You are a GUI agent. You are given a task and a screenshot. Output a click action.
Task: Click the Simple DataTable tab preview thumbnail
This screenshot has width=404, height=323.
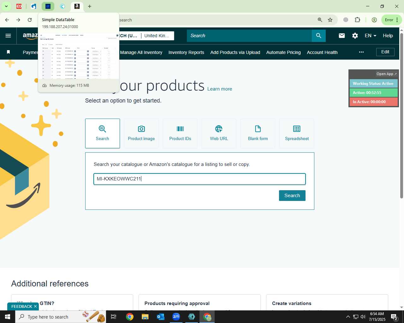(x=79, y=56)
